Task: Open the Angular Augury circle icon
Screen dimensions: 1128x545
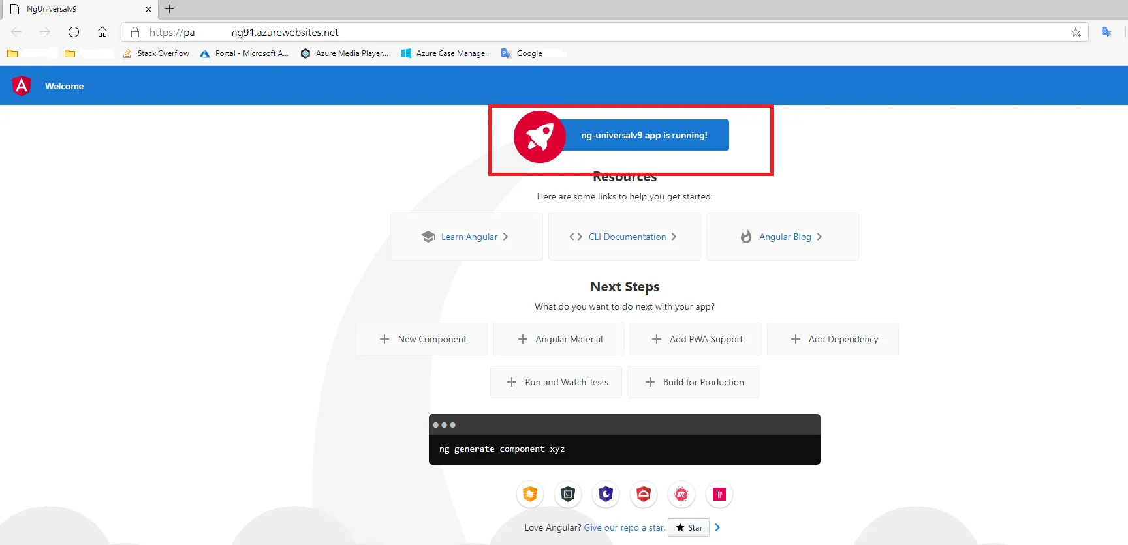Action: click(x=606, y=494)
